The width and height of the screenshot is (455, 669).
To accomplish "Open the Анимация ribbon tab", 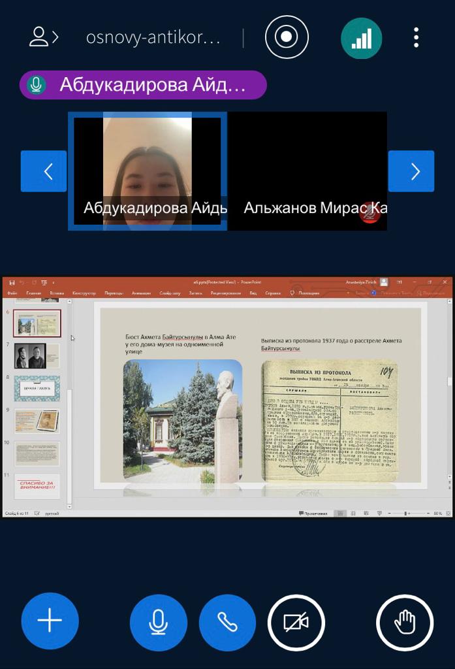I will 141,293.
